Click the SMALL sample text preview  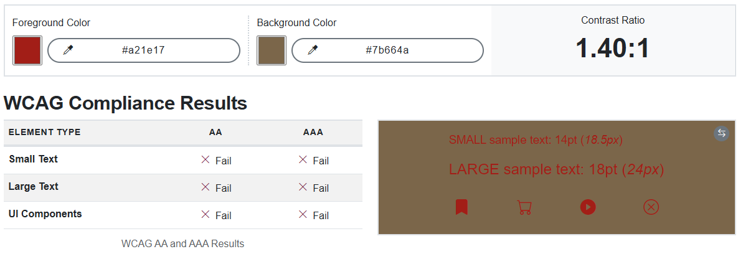(x=536, y=140)
